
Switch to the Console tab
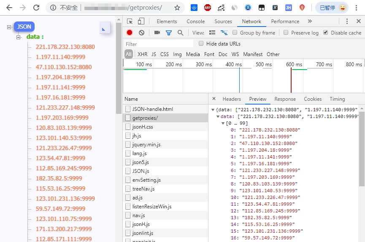195,22
